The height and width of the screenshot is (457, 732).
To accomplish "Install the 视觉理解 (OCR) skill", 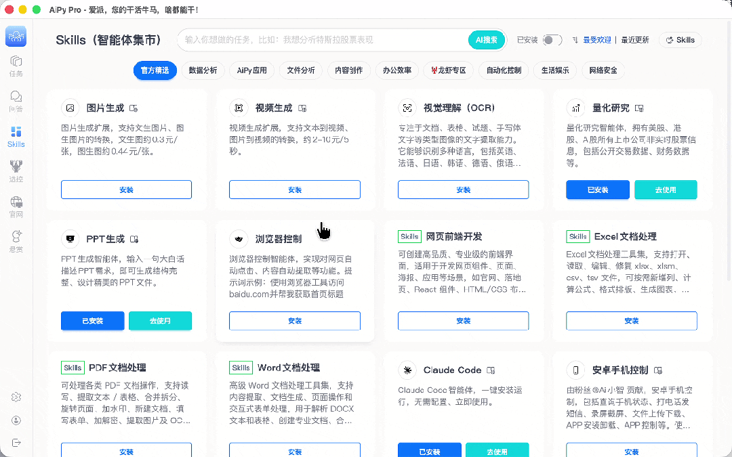I will click(x=463, y=190).
